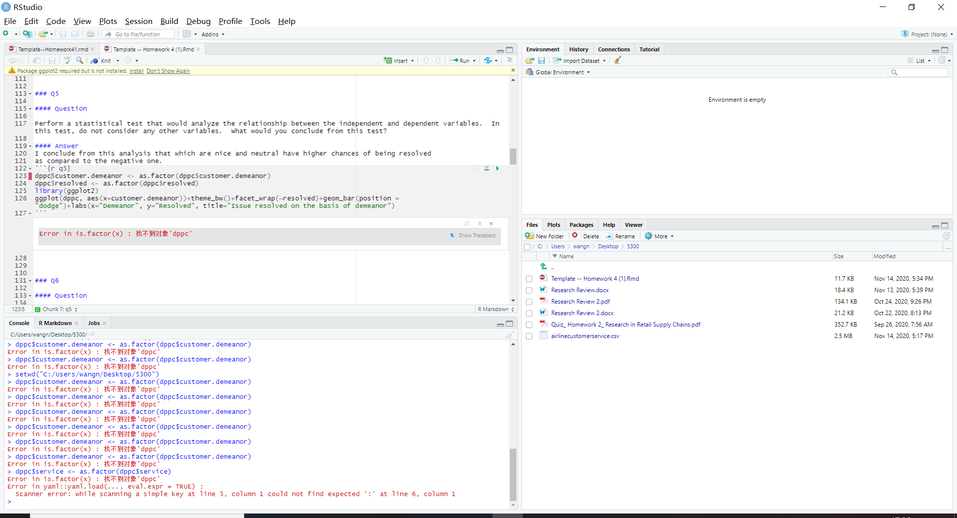
Task: Open the Tools menu
Action: pos(260,21)
